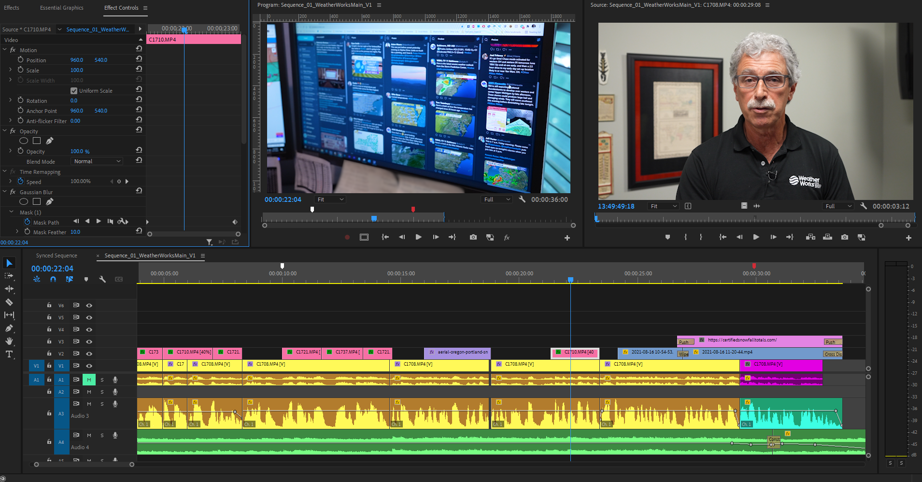922x482 pixels.
Task: Open Timeline Display Settings wrench
Action: pos(102,279)
